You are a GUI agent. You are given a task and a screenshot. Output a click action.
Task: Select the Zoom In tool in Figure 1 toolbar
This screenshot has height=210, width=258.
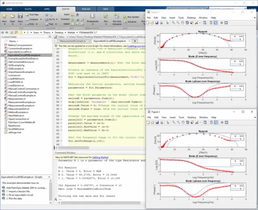(174, 23)
